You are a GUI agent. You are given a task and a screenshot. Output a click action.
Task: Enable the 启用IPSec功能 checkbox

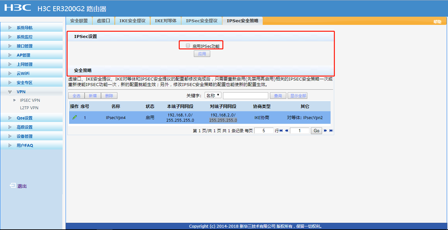pyautogui.click(x=188, y=45)
